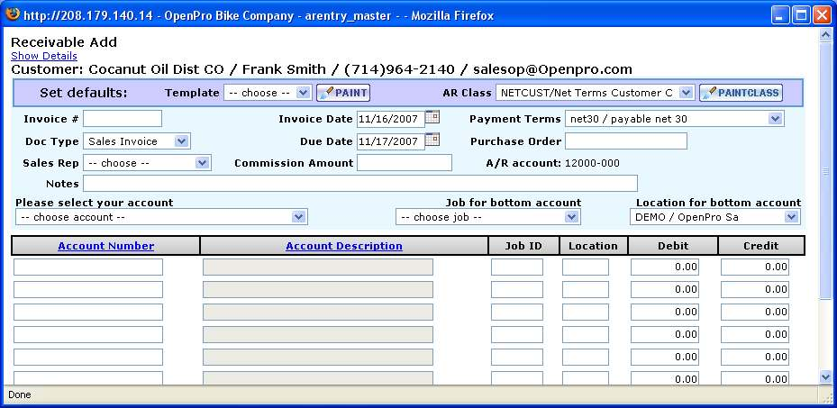837x408 pixels.
Task: Click the Invoice # input field
Action: (x=123, y=119)
